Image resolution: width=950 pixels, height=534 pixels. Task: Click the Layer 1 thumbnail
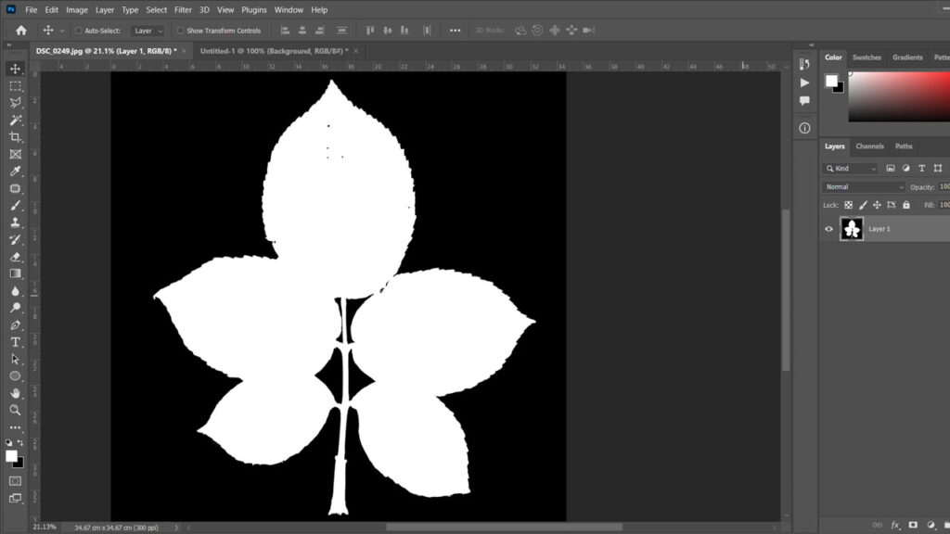[852, 228]
